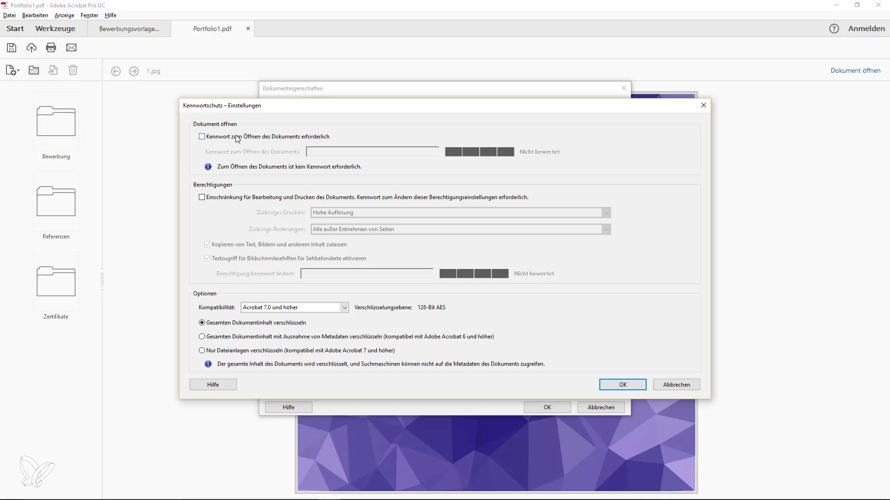Image resolution: width=890 pixels, height=500 pixels.
Task: Click the no-password-required info icon
Action: point(208,167)
